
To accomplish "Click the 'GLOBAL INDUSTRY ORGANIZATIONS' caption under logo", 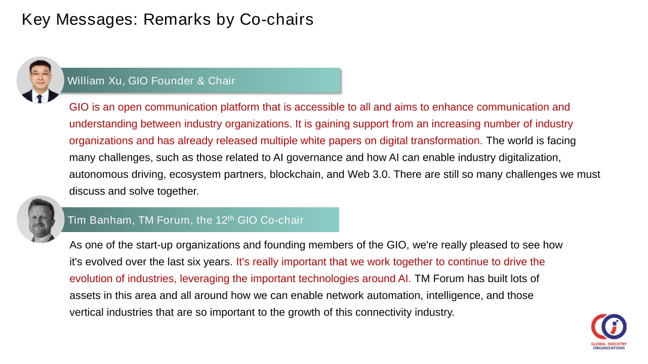I will (609, 346).
